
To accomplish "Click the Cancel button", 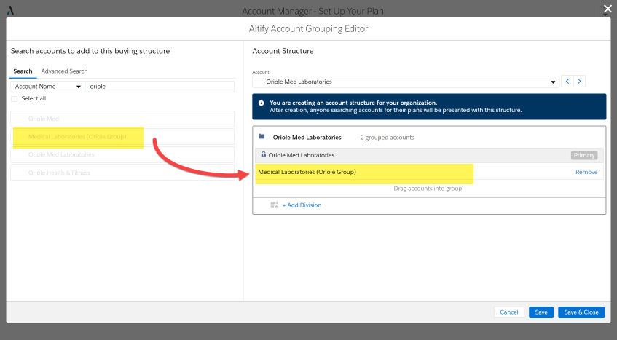I will 508,312.
